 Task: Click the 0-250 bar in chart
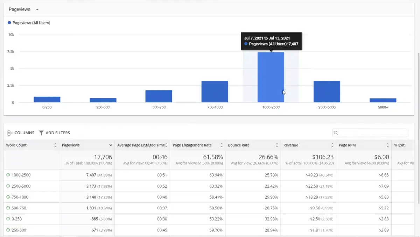coord(47,100)
